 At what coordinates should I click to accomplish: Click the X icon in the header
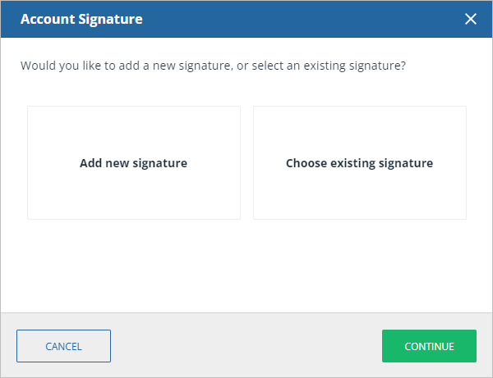click(x=471, y=19)
